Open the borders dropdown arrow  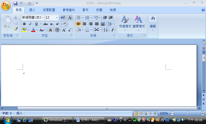[x=91, y=30]
